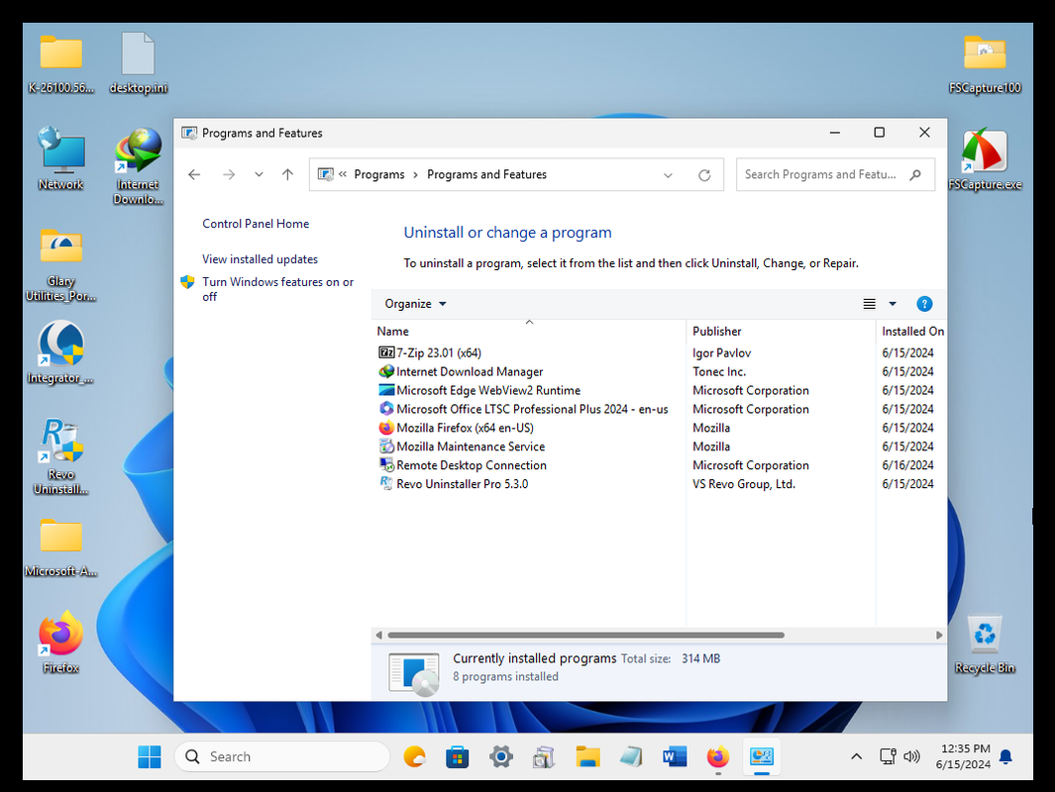
Task: Open View installed updates link
Action: point(260,259)
